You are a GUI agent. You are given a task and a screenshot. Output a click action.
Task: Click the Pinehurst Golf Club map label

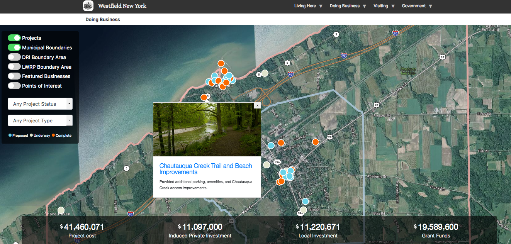(x=408, y=71)
